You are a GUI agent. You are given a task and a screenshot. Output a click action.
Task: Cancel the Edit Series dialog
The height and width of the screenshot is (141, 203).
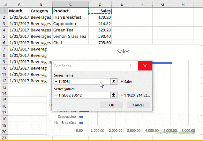pos(138,105)
